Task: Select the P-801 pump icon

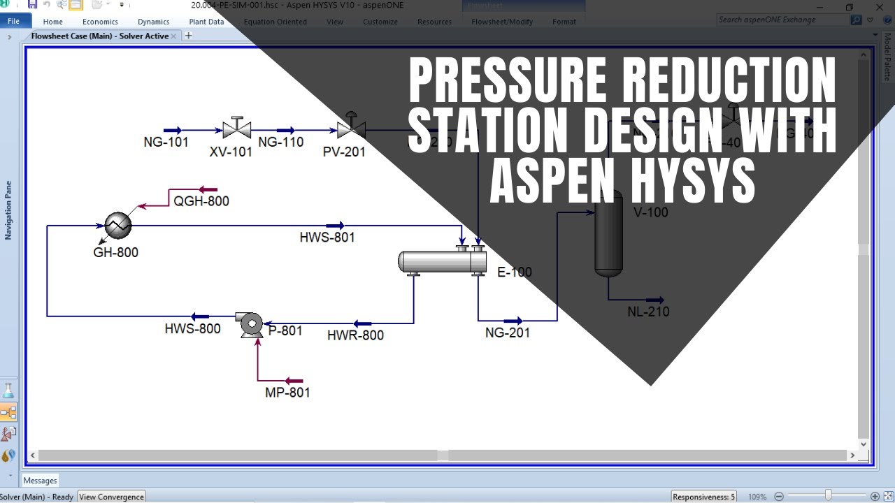Action: (x=250, y=325)
